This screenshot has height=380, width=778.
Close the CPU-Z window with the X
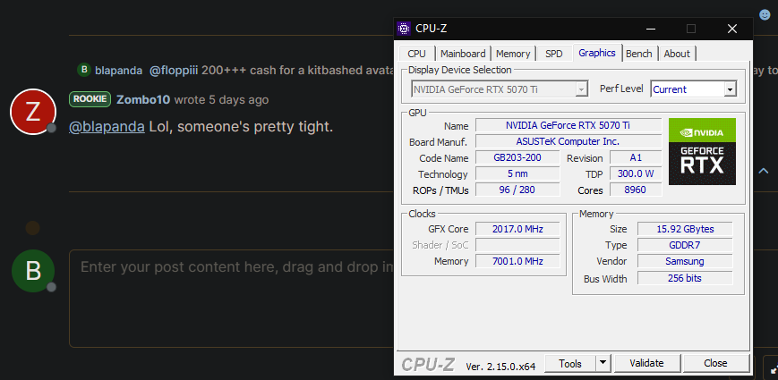click(x=731, y=29)
